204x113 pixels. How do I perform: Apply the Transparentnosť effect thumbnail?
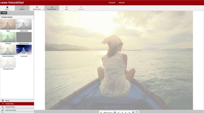click(x=8, y=63)
